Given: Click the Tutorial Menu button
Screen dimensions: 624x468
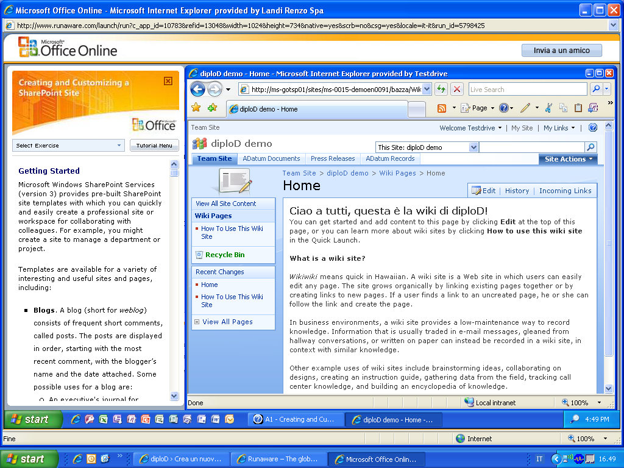Looking at the screenshot, I should (x=154, y=146).
